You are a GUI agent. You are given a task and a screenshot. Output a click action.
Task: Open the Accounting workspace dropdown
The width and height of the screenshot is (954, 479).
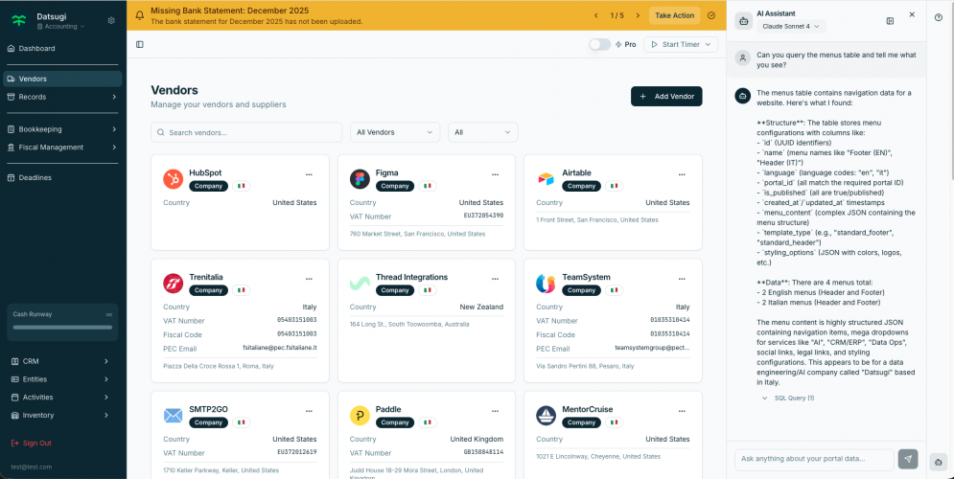[x=60, y=27]
